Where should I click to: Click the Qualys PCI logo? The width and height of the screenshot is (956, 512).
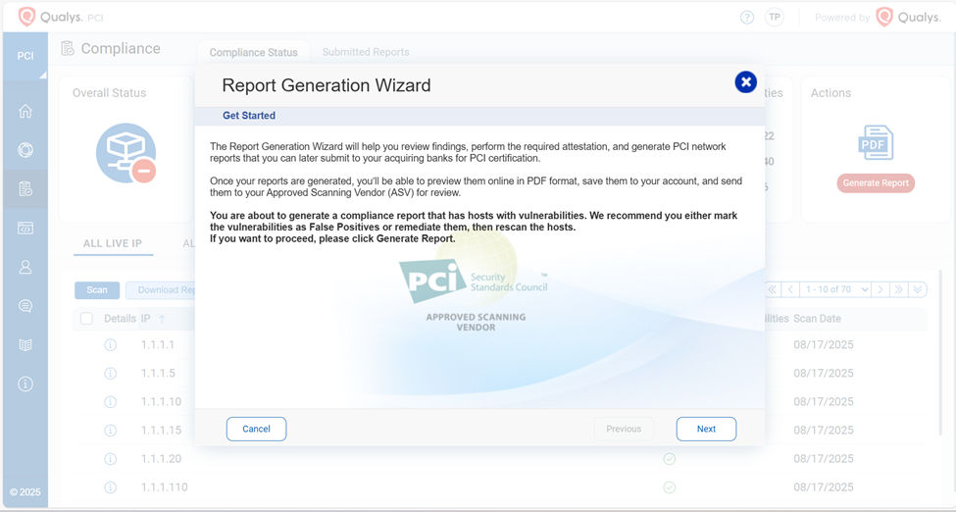point(61,17)
